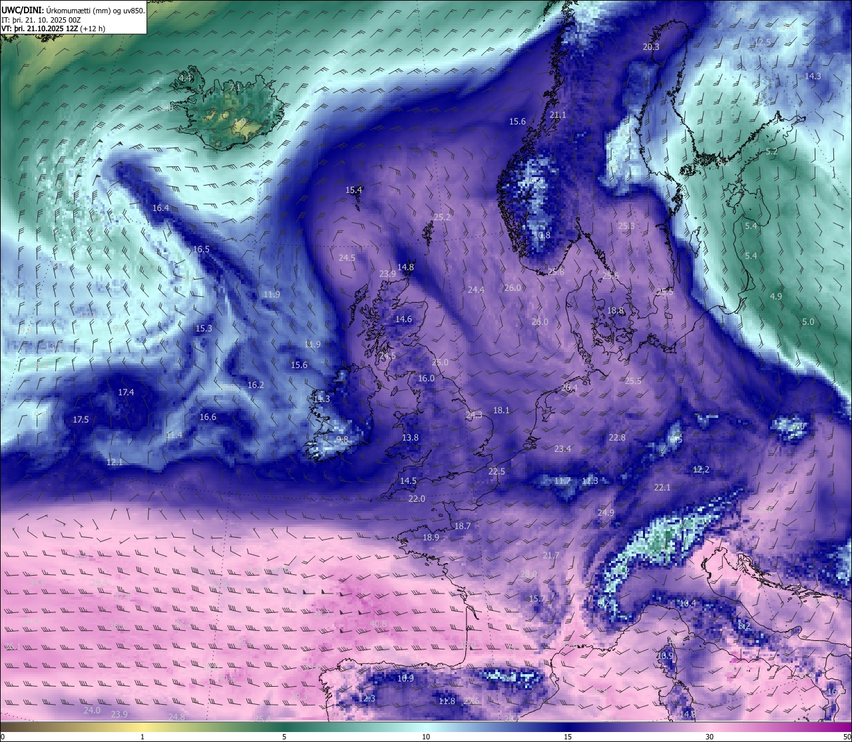852x742 pixels.
Task: Click the 18.7 value label
Action: tap(462, 526)
